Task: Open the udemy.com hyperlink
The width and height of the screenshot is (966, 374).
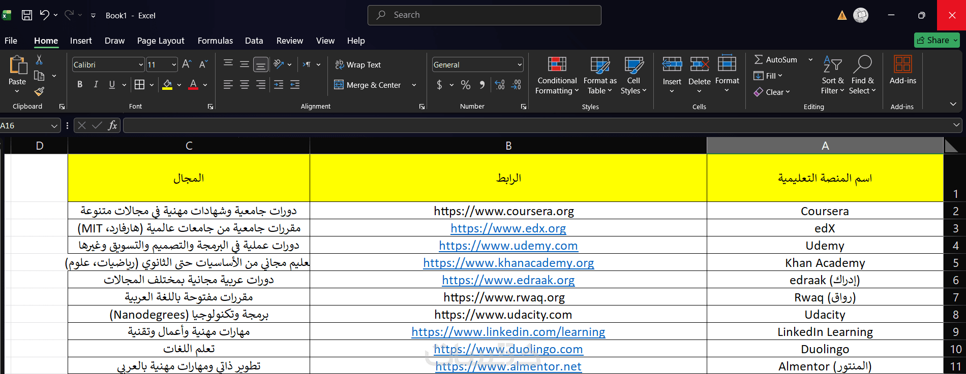Action: 508,246
